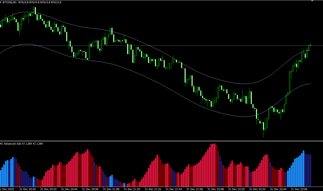The height and width of the screenshot is (191, 323).
Task: Click the 31 Dec 20:44 time label
Action: click(69, 189)
